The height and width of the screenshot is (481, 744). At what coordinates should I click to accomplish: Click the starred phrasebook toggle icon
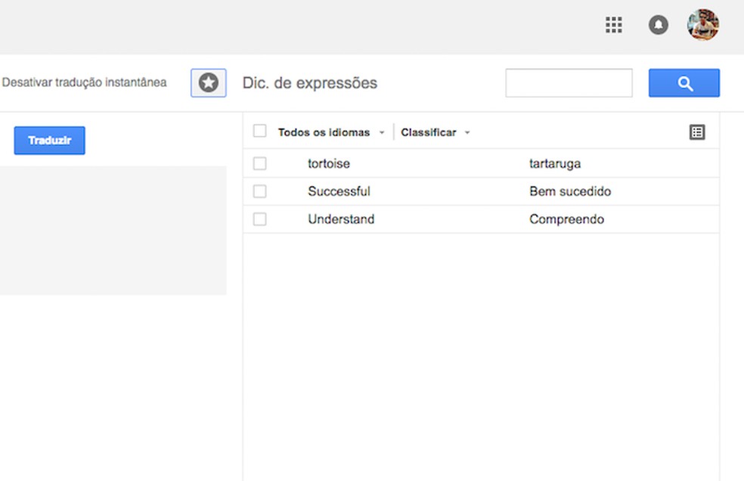point(208,82)
